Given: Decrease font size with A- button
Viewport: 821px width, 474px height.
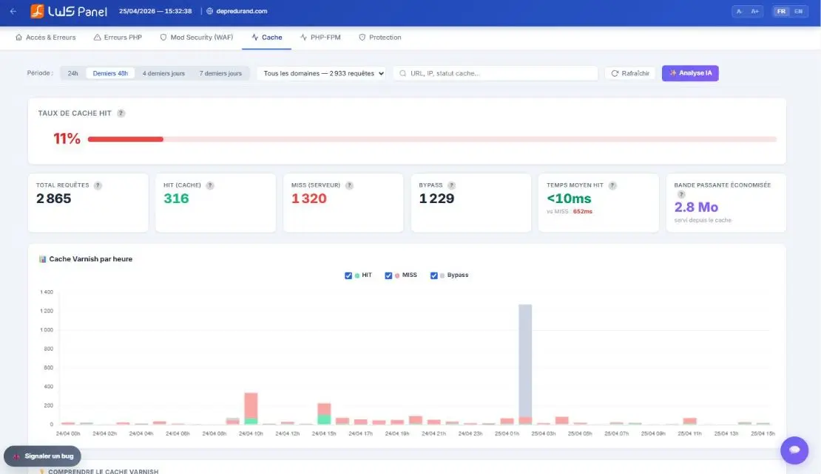Looking at the screenshot, I should pos(740,11).
